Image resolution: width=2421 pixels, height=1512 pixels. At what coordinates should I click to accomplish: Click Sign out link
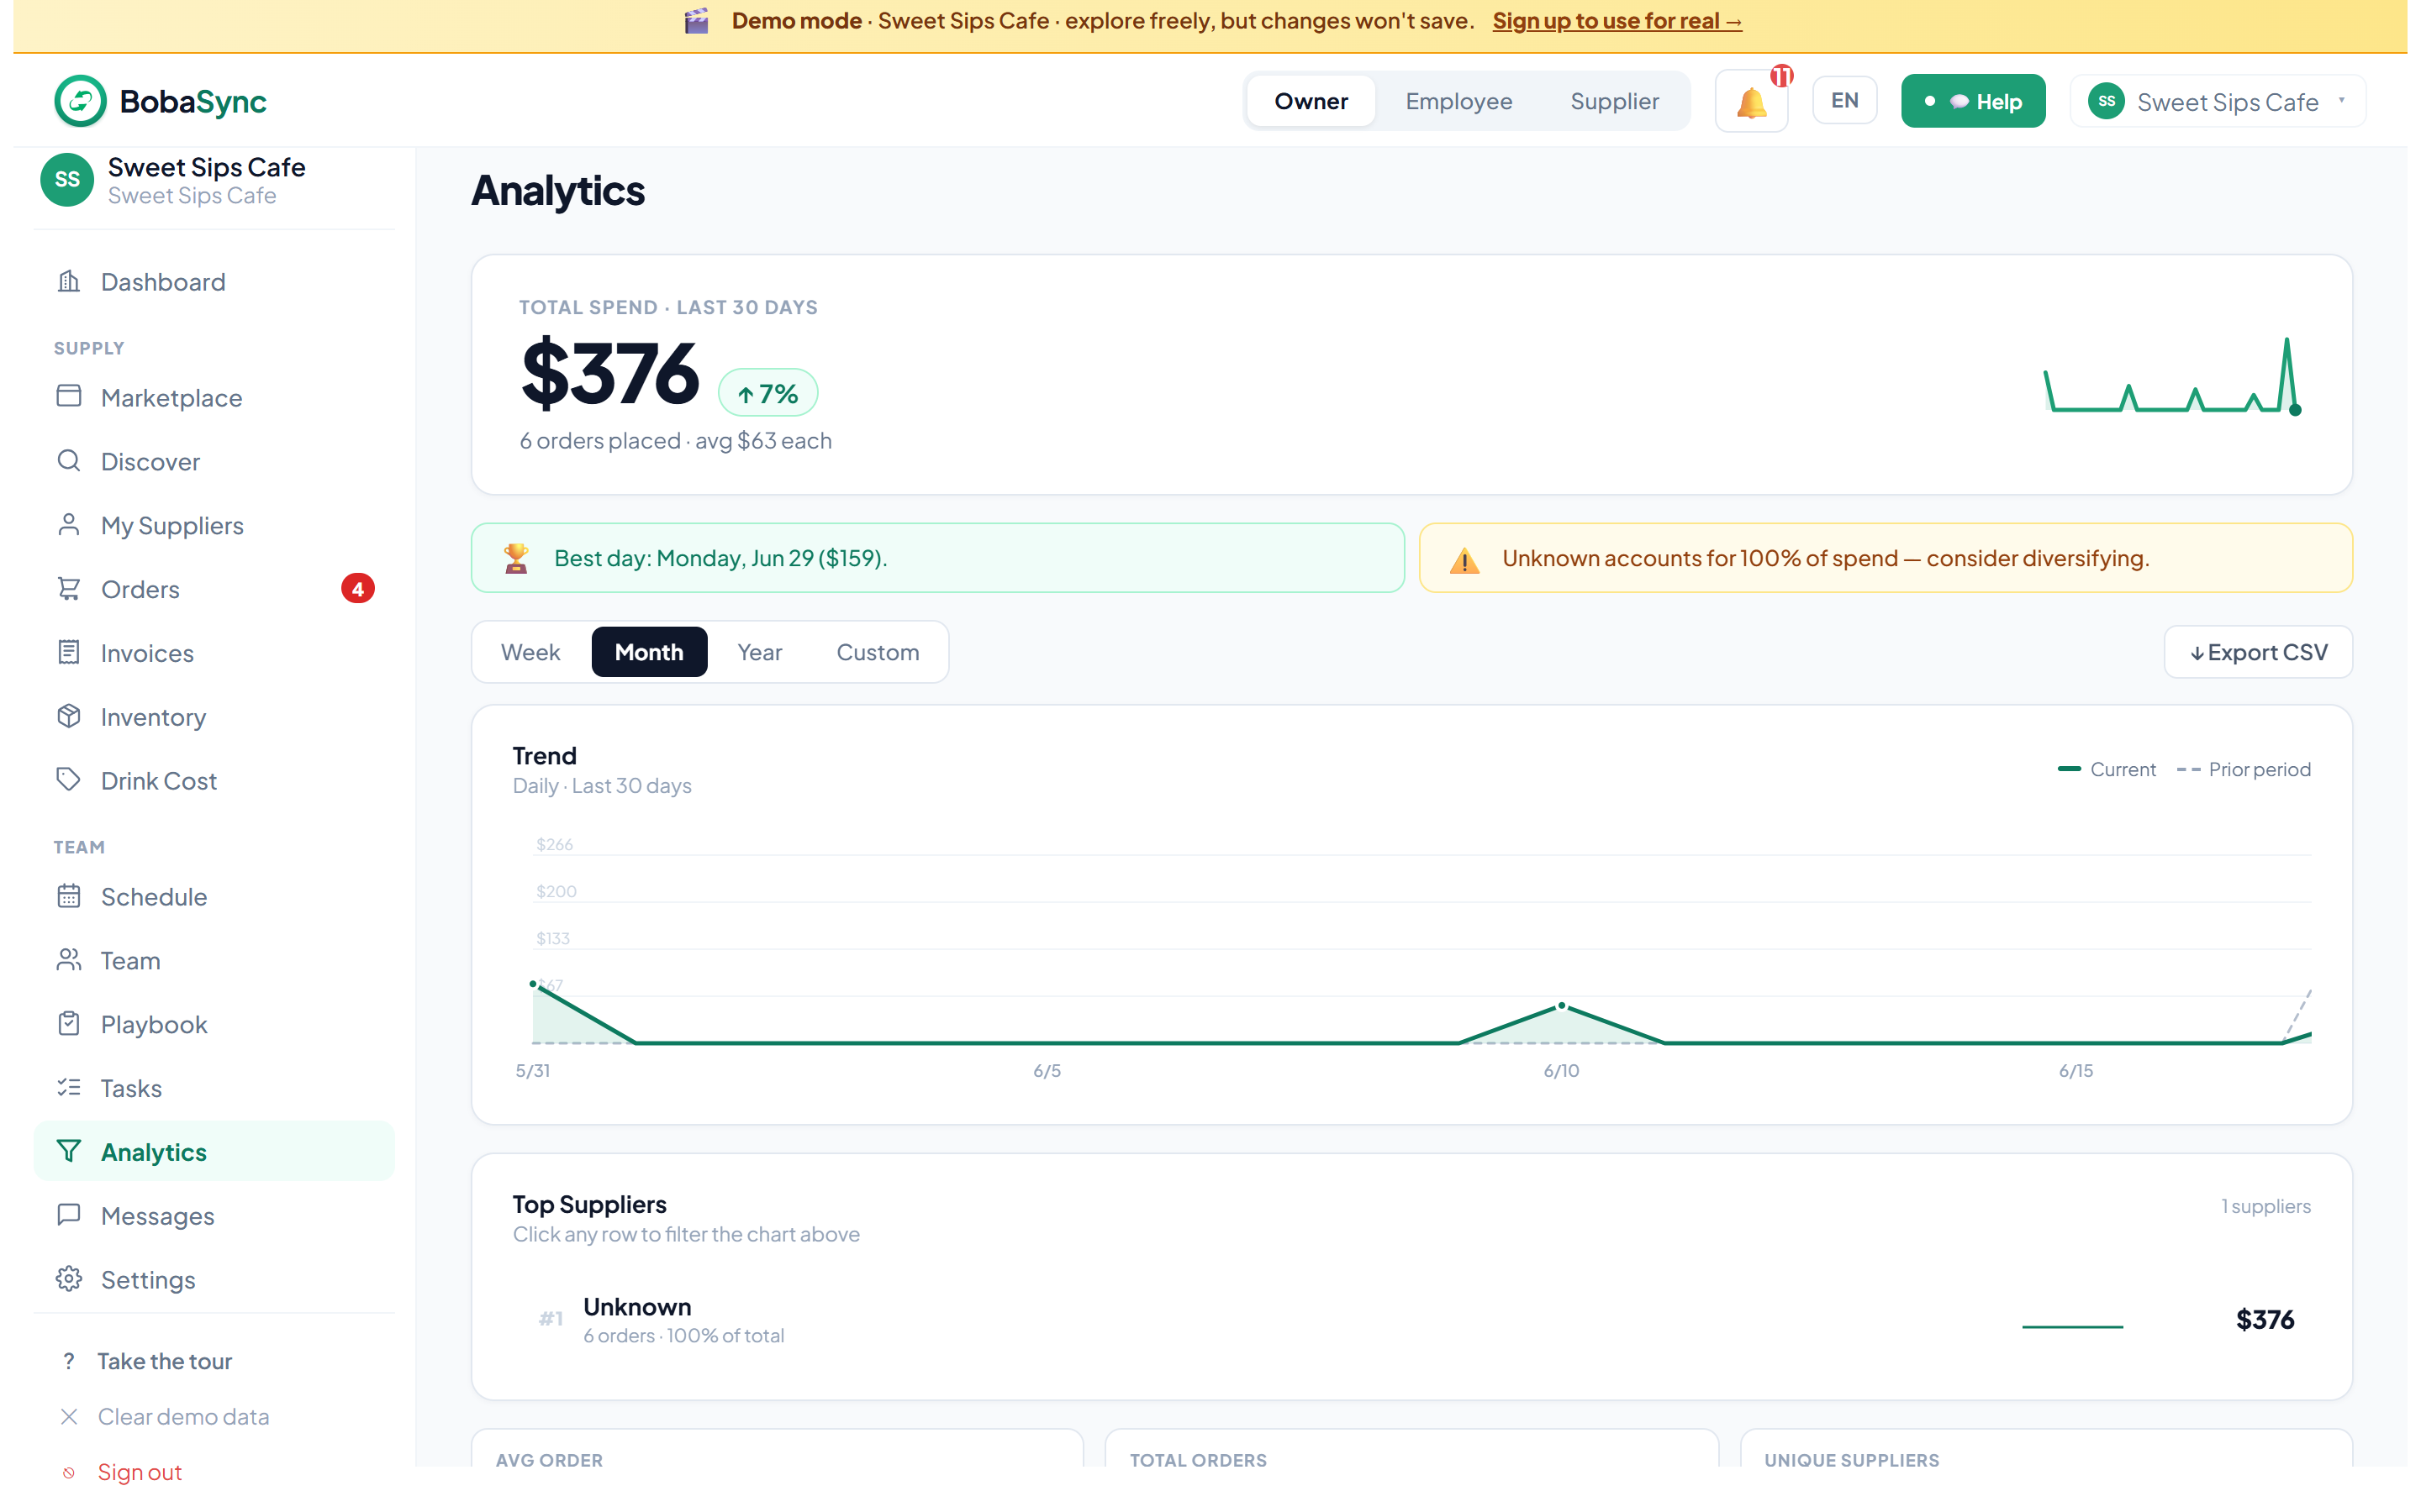pos(139,1472)
